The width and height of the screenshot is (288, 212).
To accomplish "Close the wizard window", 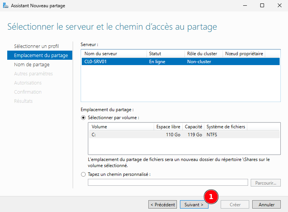I will (x=280, y=5).
